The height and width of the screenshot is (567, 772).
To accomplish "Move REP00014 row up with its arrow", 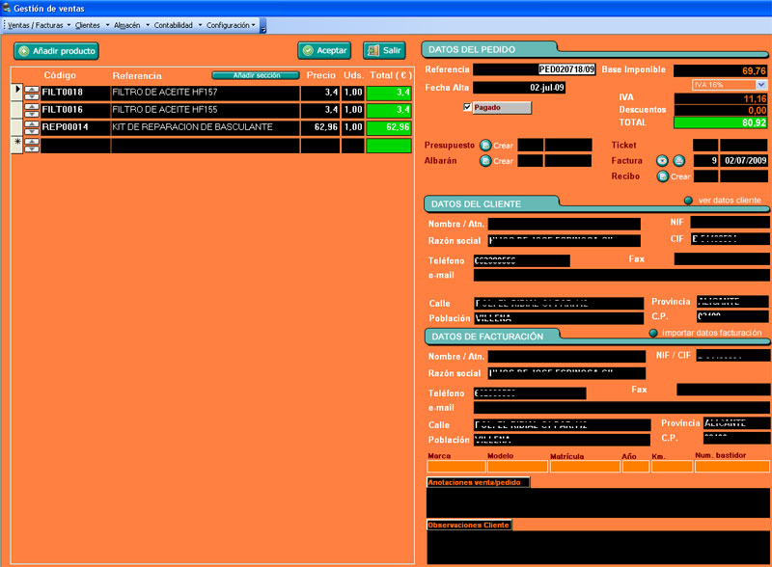I will (32, 124).
